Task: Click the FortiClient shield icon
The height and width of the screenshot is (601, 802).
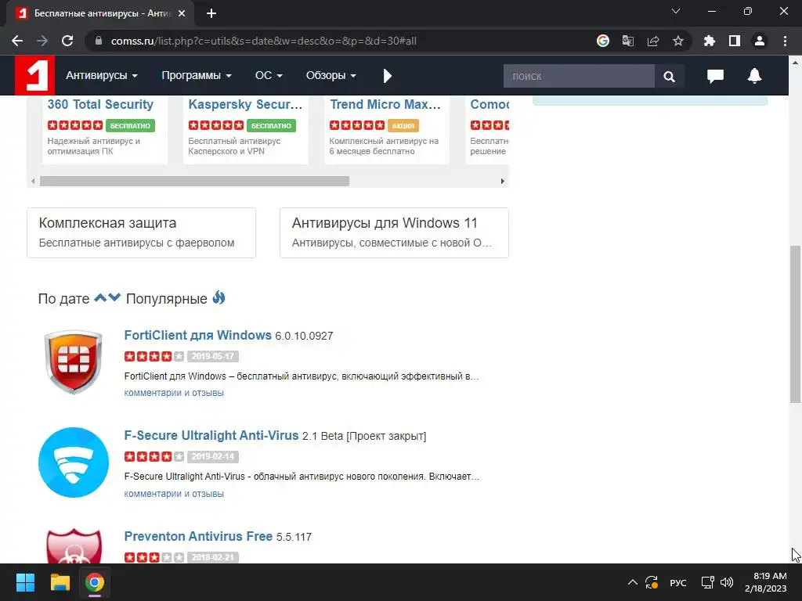Action: [74, 362]
